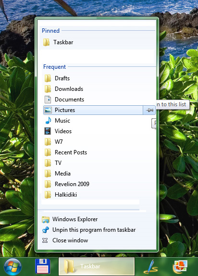Click the Downloads folder icon
This screenshot has width=198, height=276.
click(x=48, y=89)
